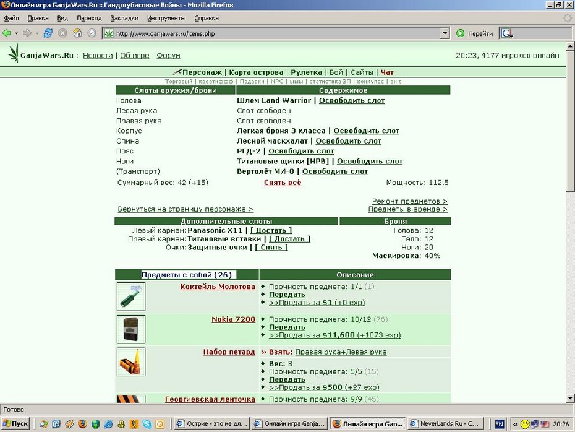The height and width of the screenshot is (432, 575).
Task: Click the green Перейти go button
Action: pyautogui.click(x=475, y=33)
